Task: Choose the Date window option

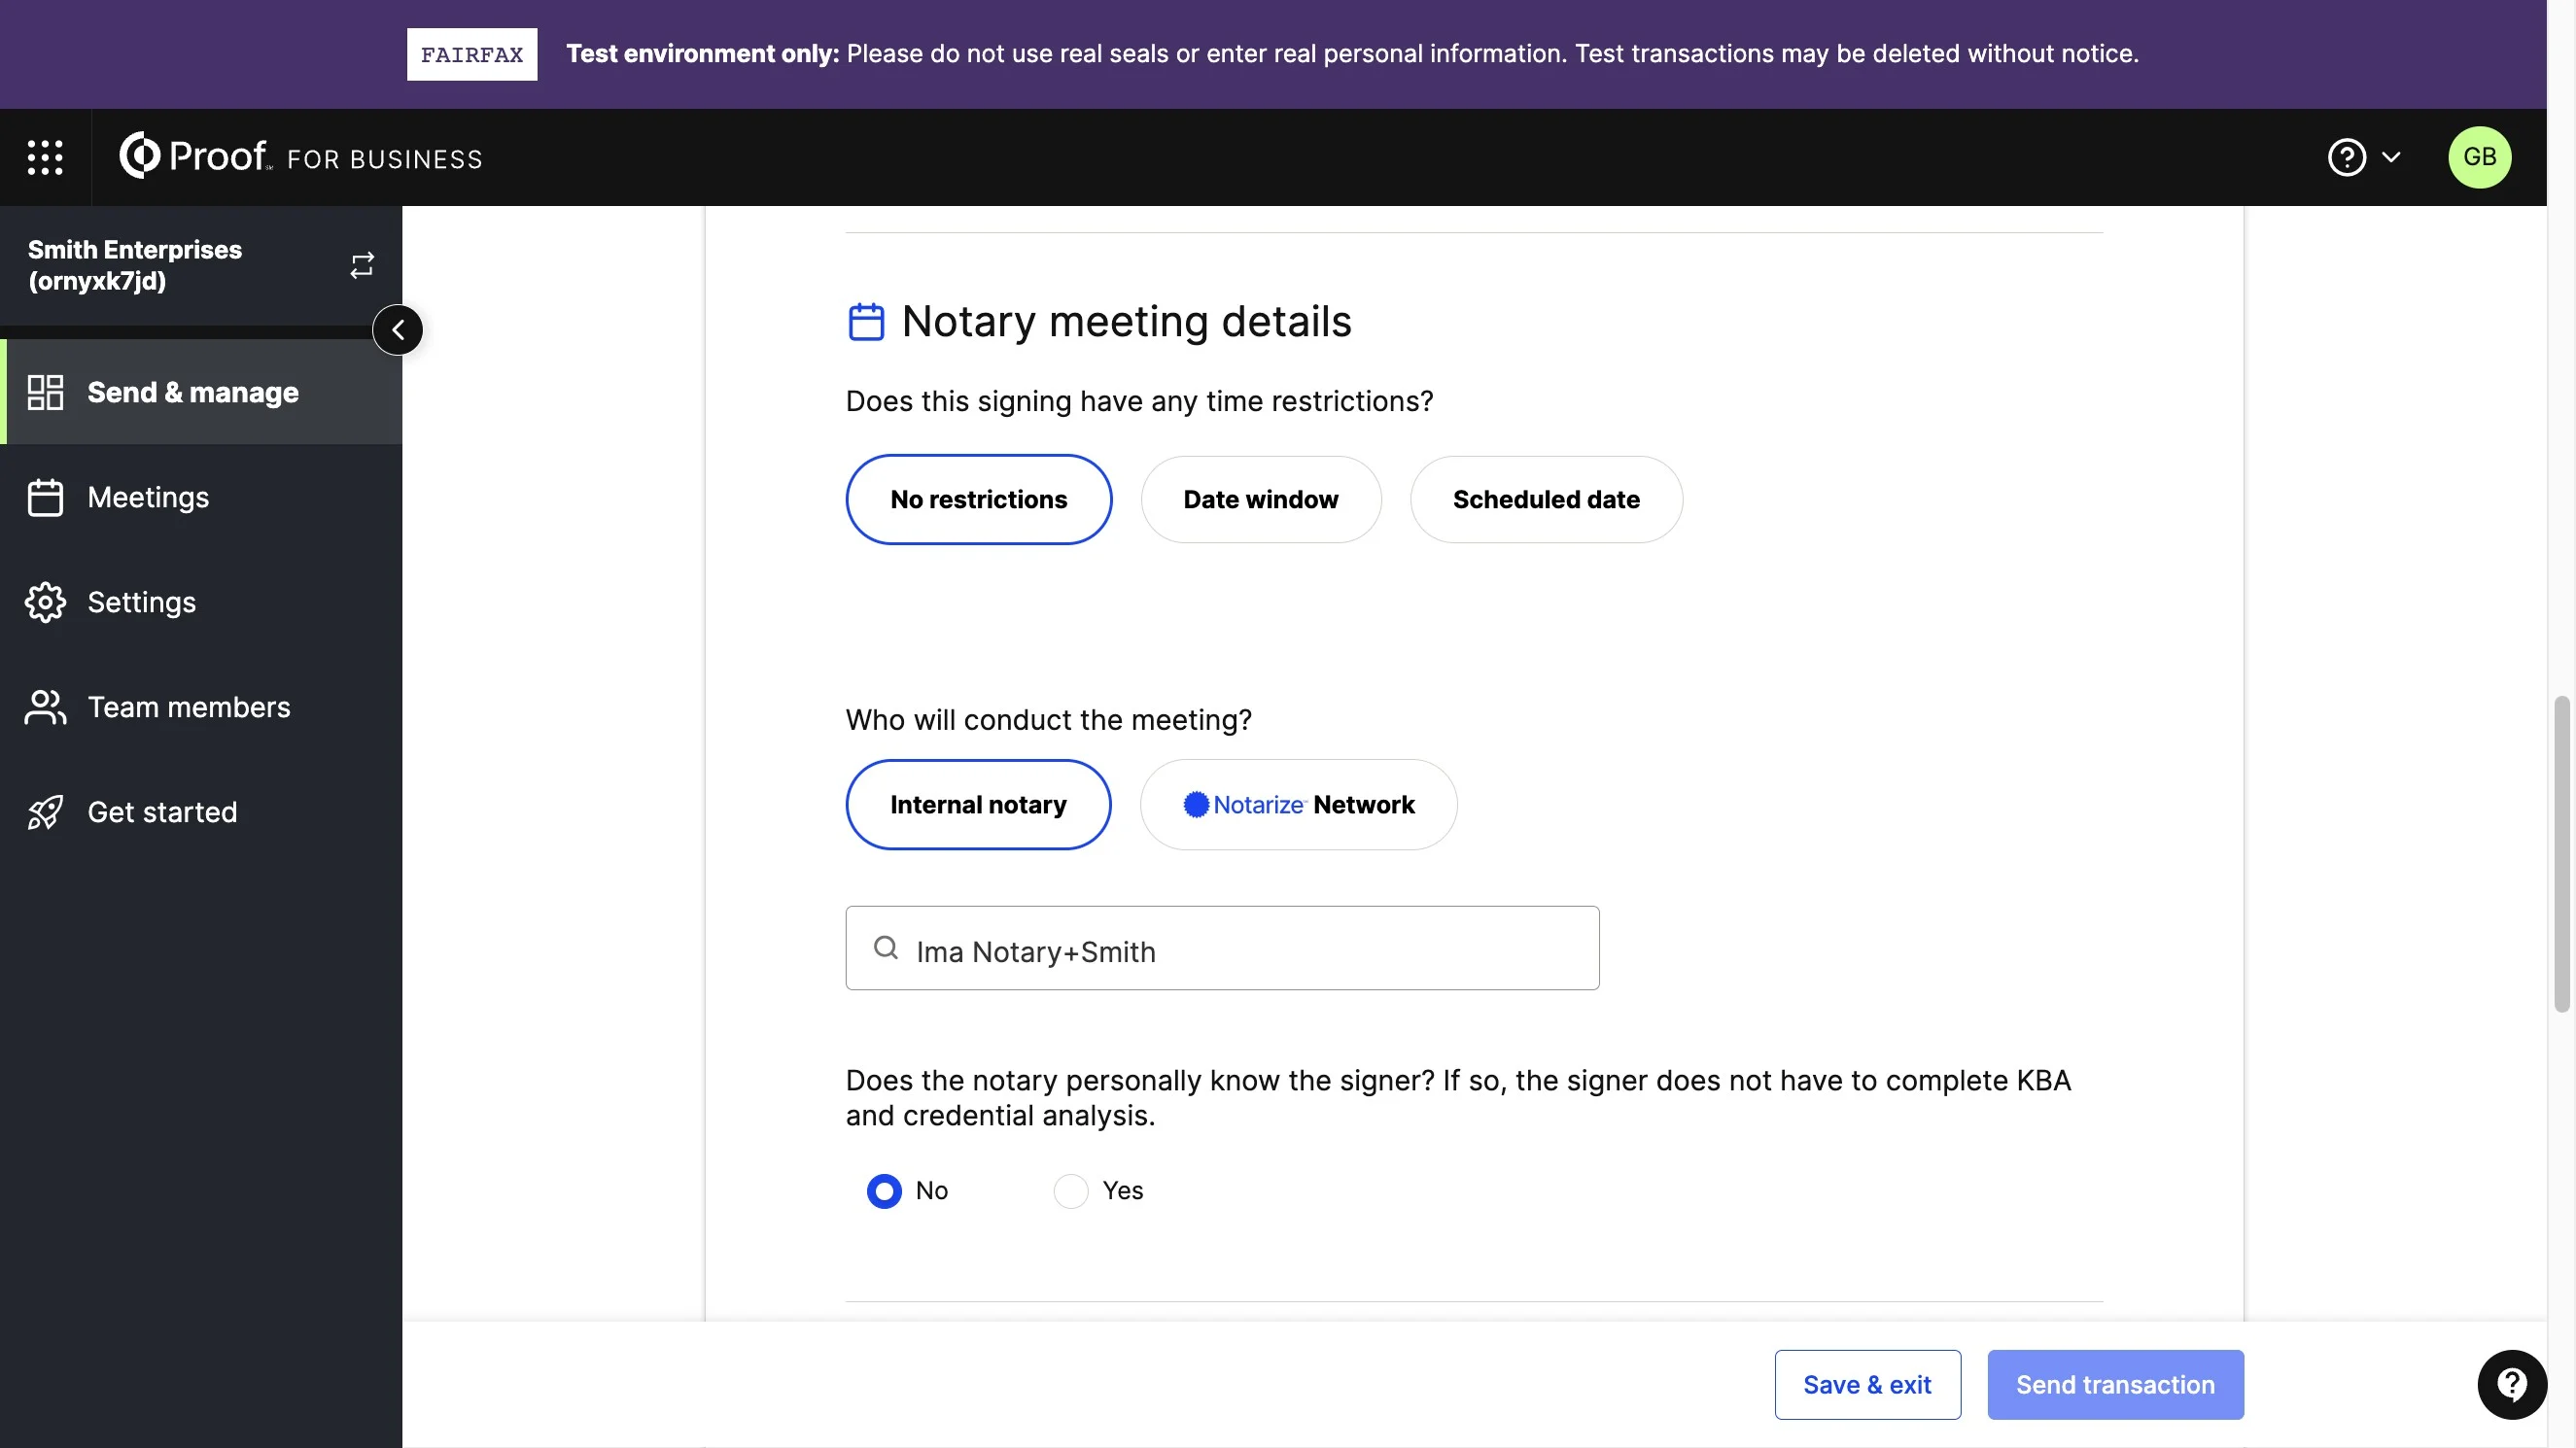Action: 1261,499
